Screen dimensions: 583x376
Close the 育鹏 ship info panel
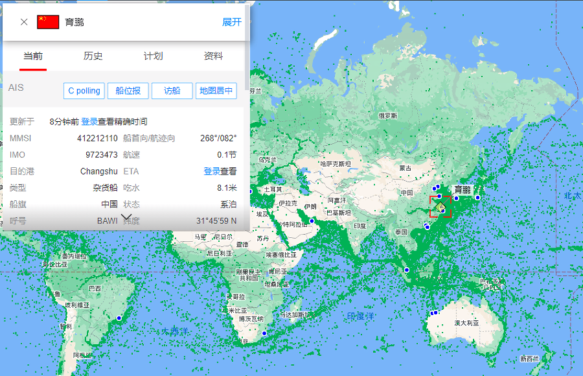tap(24, 22)
